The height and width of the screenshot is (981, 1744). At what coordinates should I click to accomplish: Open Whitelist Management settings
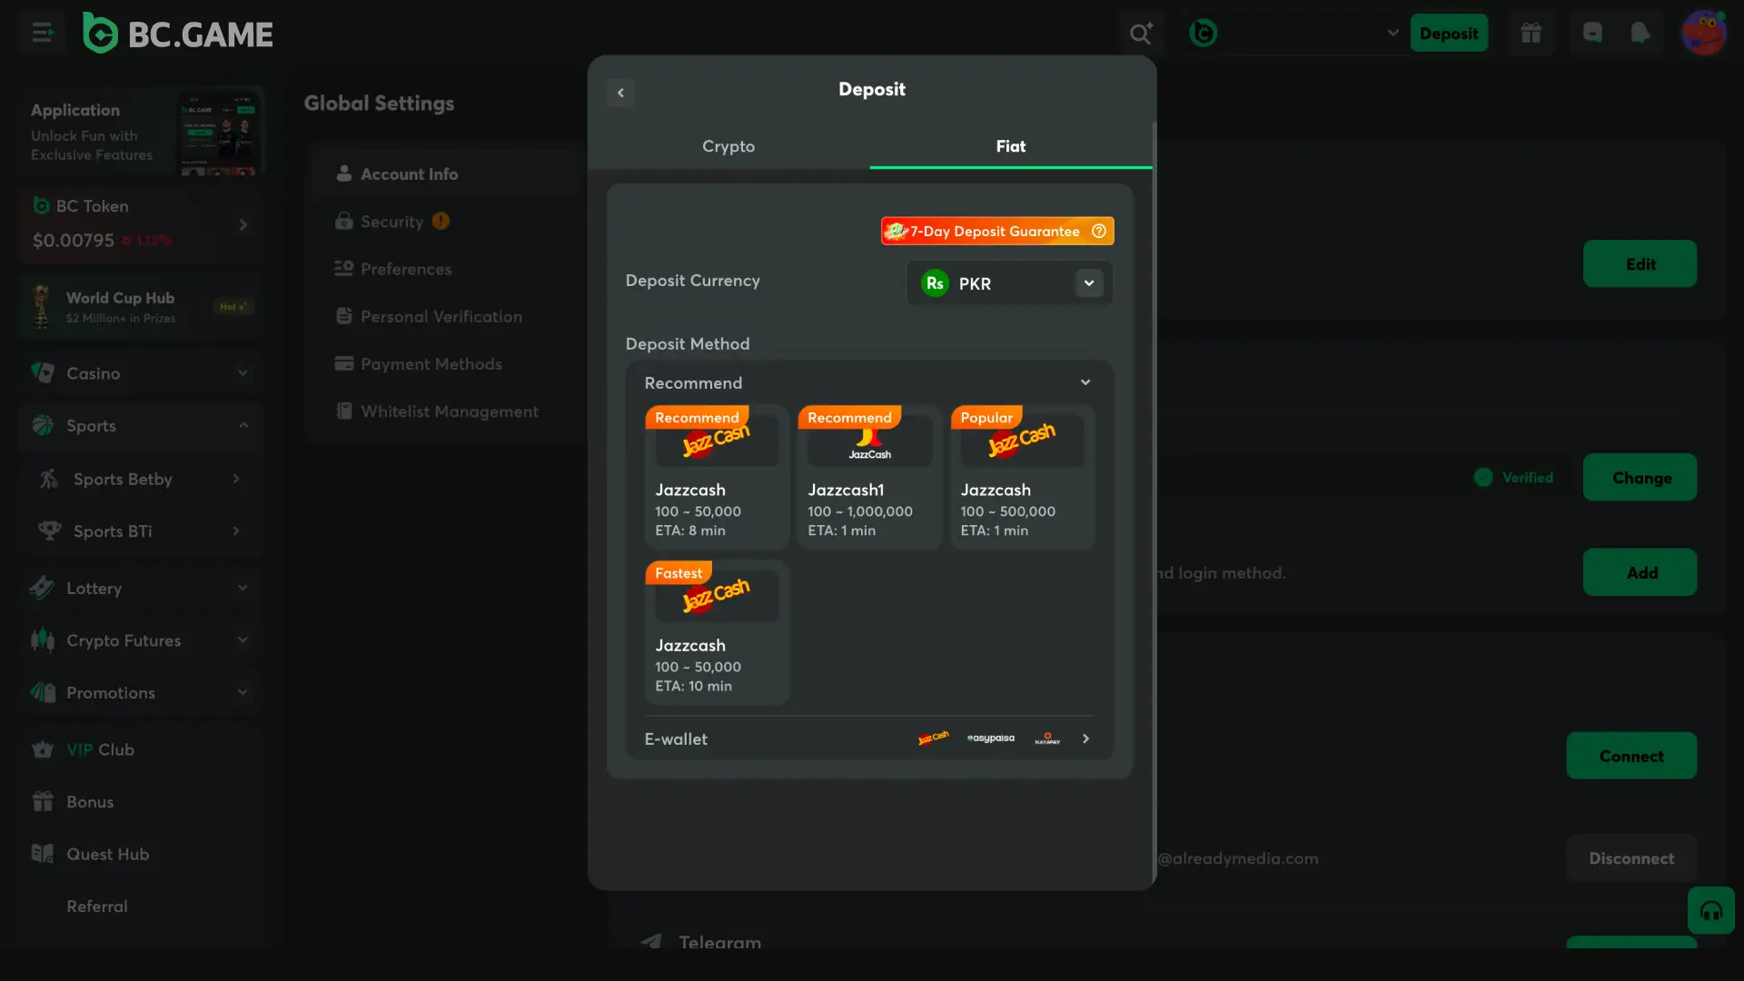pyautogui.click(x=446, y=411)
